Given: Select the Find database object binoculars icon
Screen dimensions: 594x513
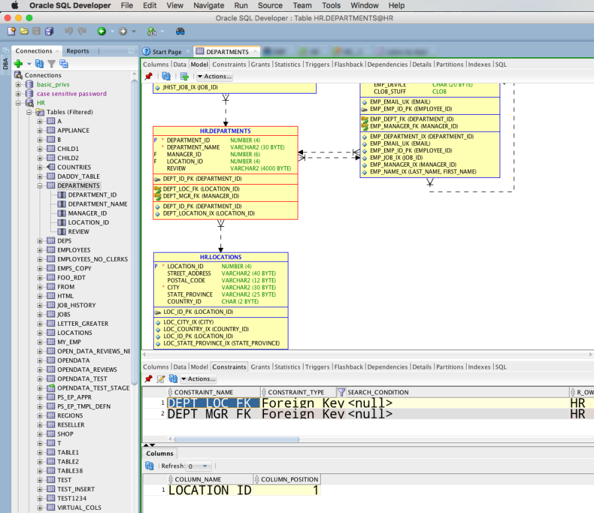Looking at the screenshot, I should (x=180, y=31).
